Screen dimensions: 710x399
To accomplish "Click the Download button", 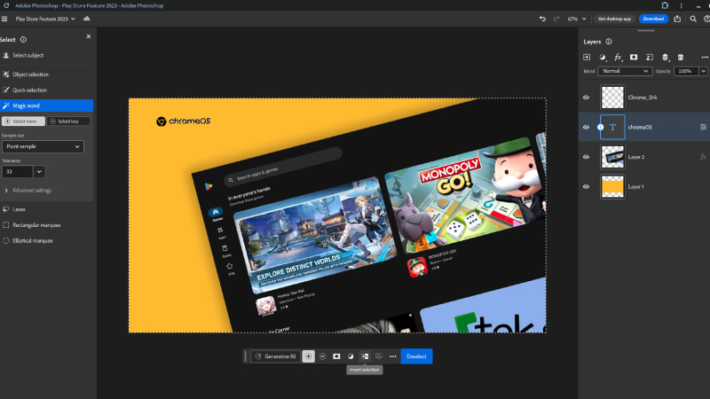I will coord(653,19).
